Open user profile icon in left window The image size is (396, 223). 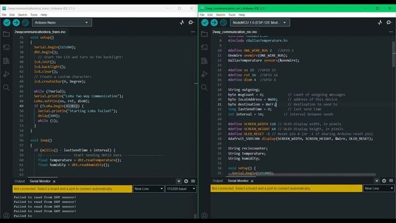click(6, 216)
